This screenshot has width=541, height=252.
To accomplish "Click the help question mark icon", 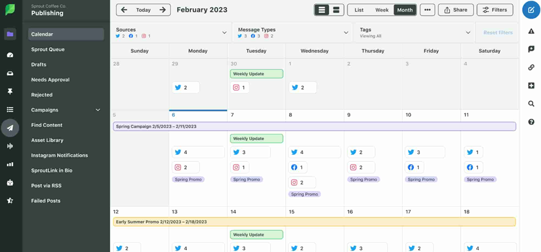I will coord(531,122).
